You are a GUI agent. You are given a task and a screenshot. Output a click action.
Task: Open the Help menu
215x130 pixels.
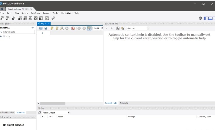pos(77,13)
